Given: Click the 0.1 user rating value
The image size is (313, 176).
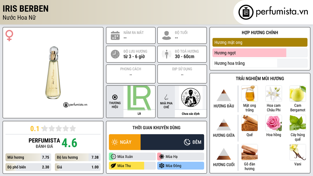Looking at the screenshot, I should coord(35,129).
